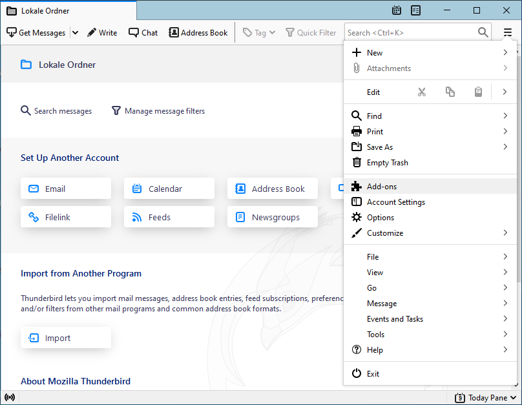Open Manage message filters
Viewport: 522px width, 405px height.
[x=158, y=111]
